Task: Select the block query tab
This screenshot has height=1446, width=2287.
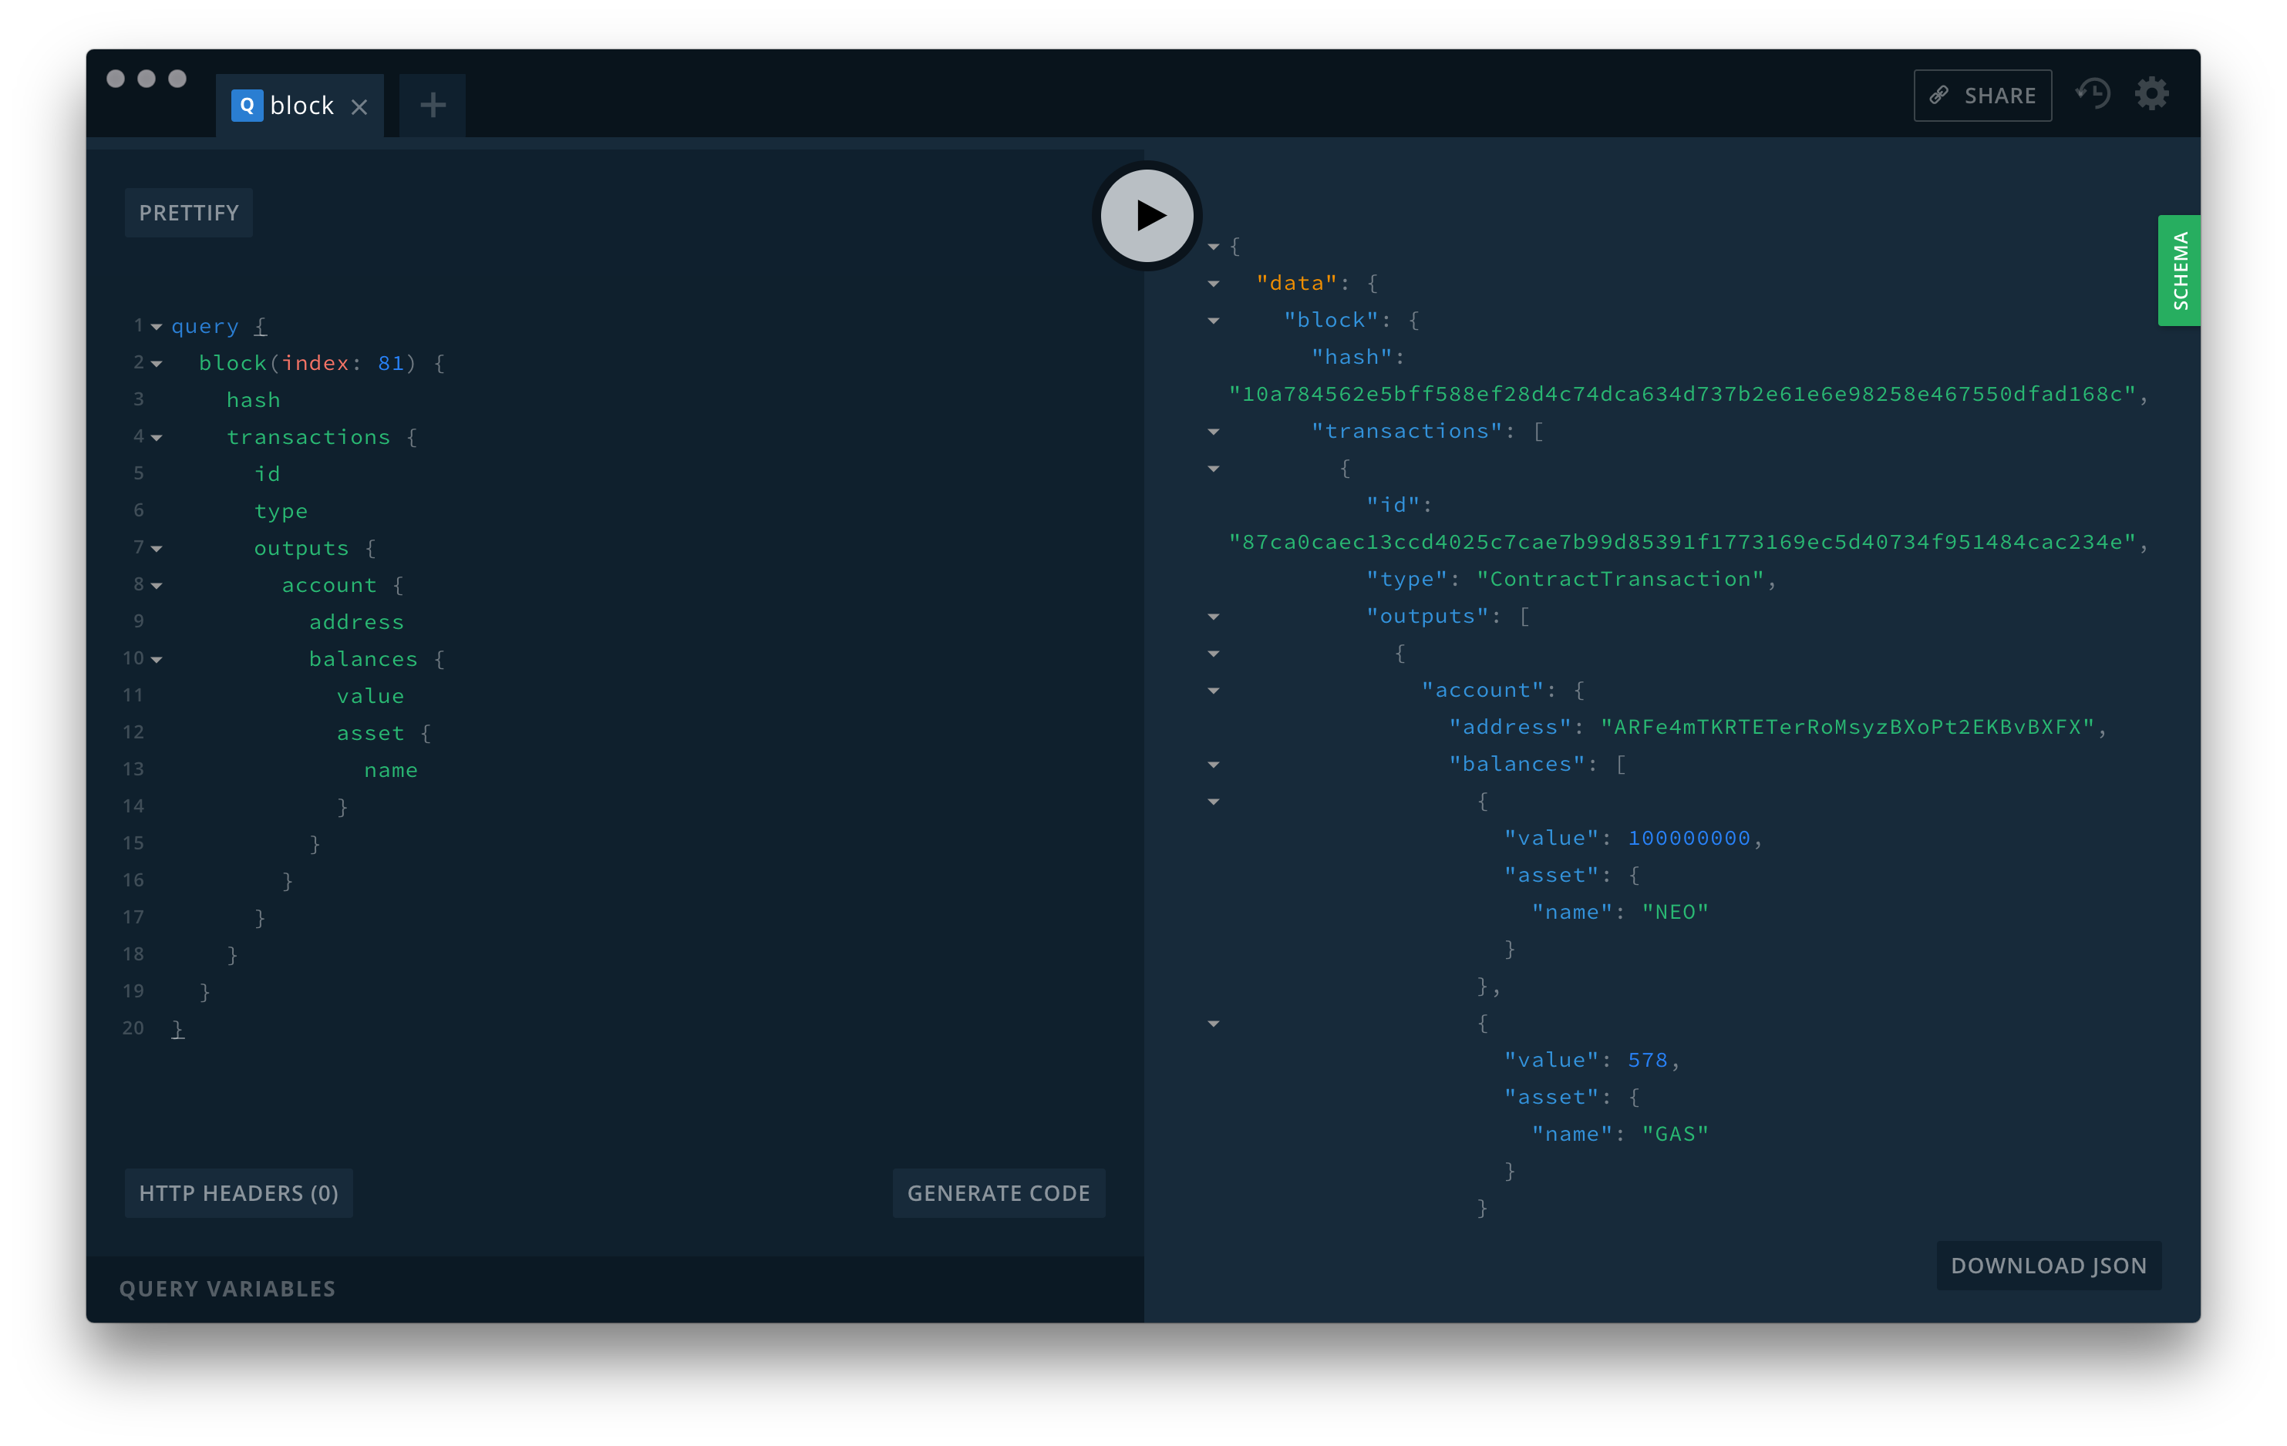Action: click(299, 106)
